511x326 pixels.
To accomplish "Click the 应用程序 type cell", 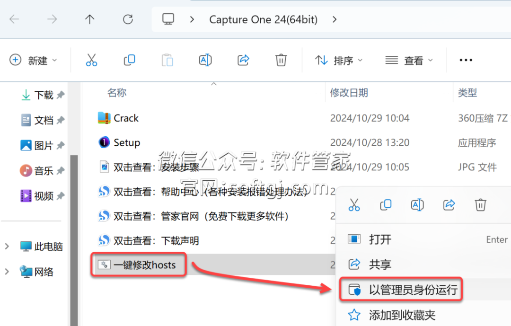I will pyautogui.click(x=477, y=142).
